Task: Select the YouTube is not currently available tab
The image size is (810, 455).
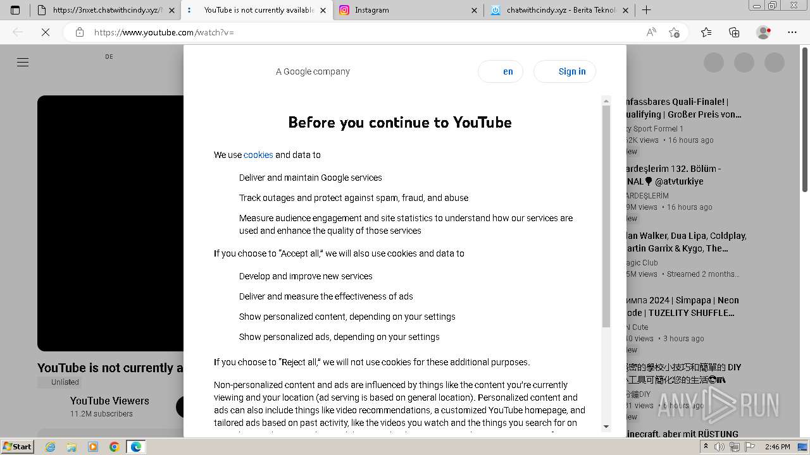Action: (258, 10)
